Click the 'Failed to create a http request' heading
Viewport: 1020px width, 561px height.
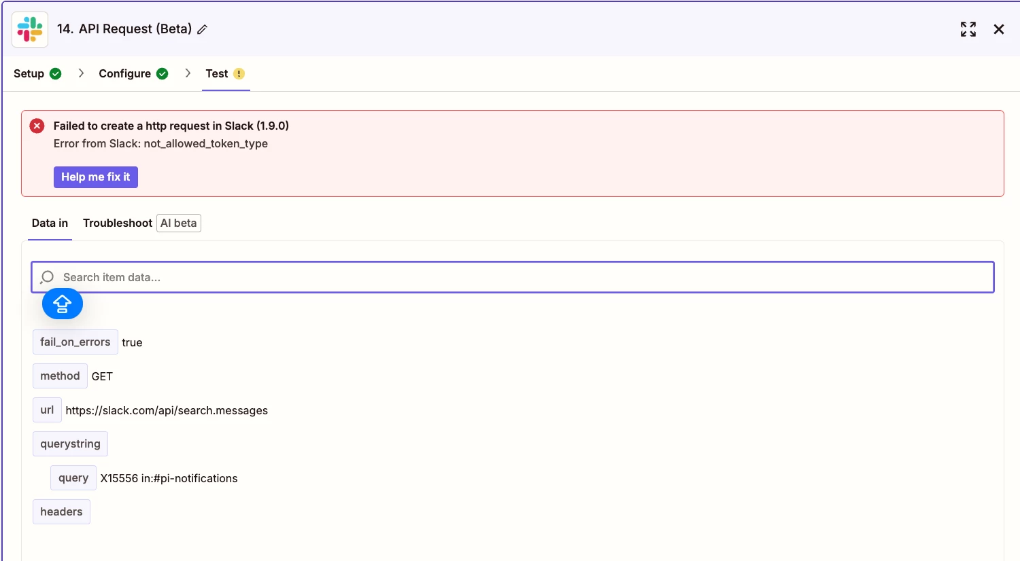[x=171, y=126]
